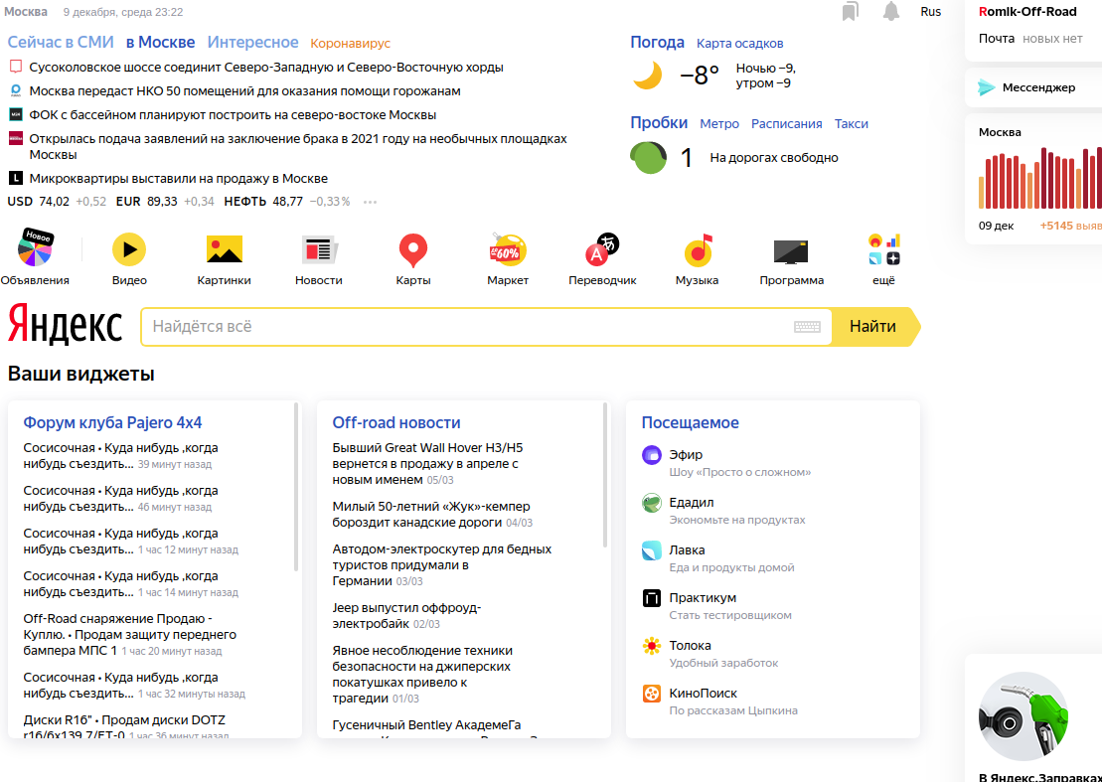Click the Найдётся всё search field
This screenshot has width=1102, height=782.
coord(467,327)
